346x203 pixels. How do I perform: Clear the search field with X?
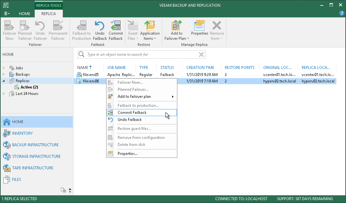click(201, 55)
